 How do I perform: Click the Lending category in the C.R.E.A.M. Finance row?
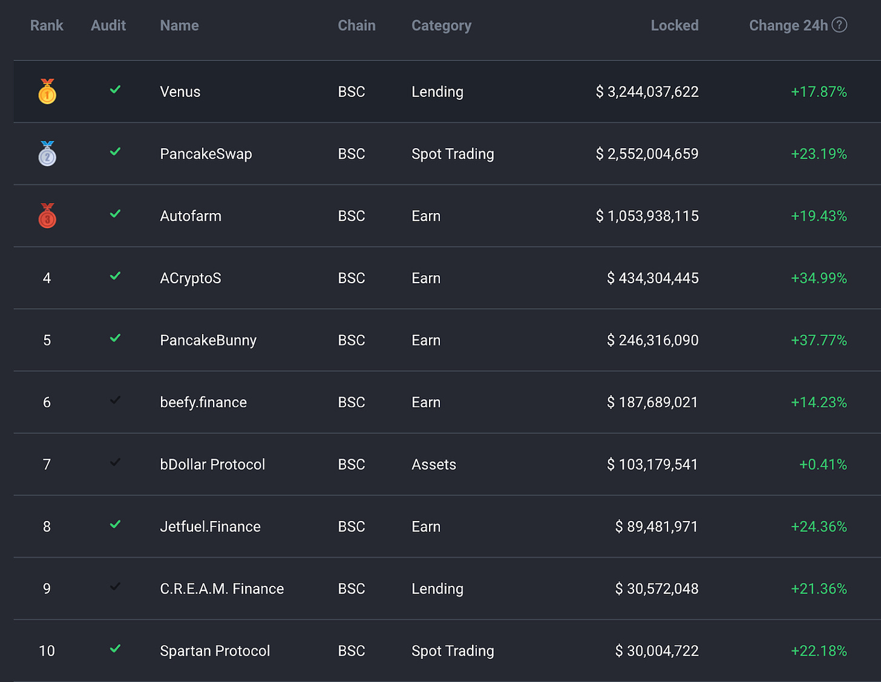coord(437,589)
